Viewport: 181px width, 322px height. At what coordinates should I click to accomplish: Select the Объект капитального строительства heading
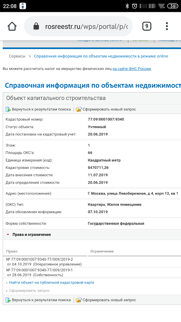point(56,98)
